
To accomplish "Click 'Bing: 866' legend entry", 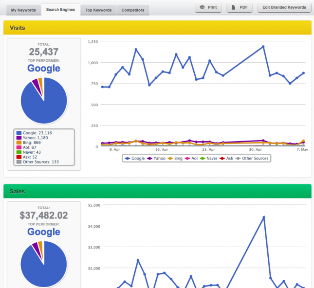I will click(x=32, y=143).
